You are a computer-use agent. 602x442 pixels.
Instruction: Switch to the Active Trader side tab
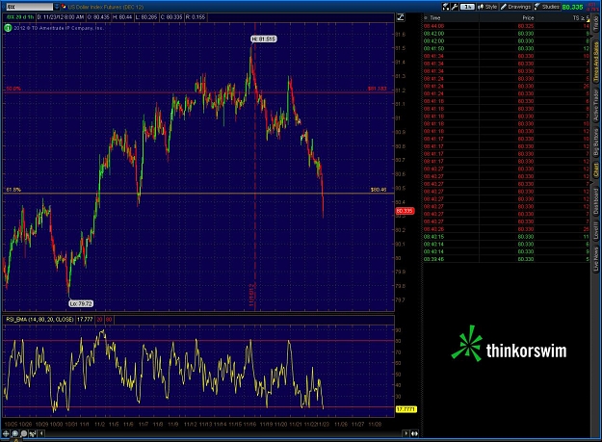tap(596, 106)
